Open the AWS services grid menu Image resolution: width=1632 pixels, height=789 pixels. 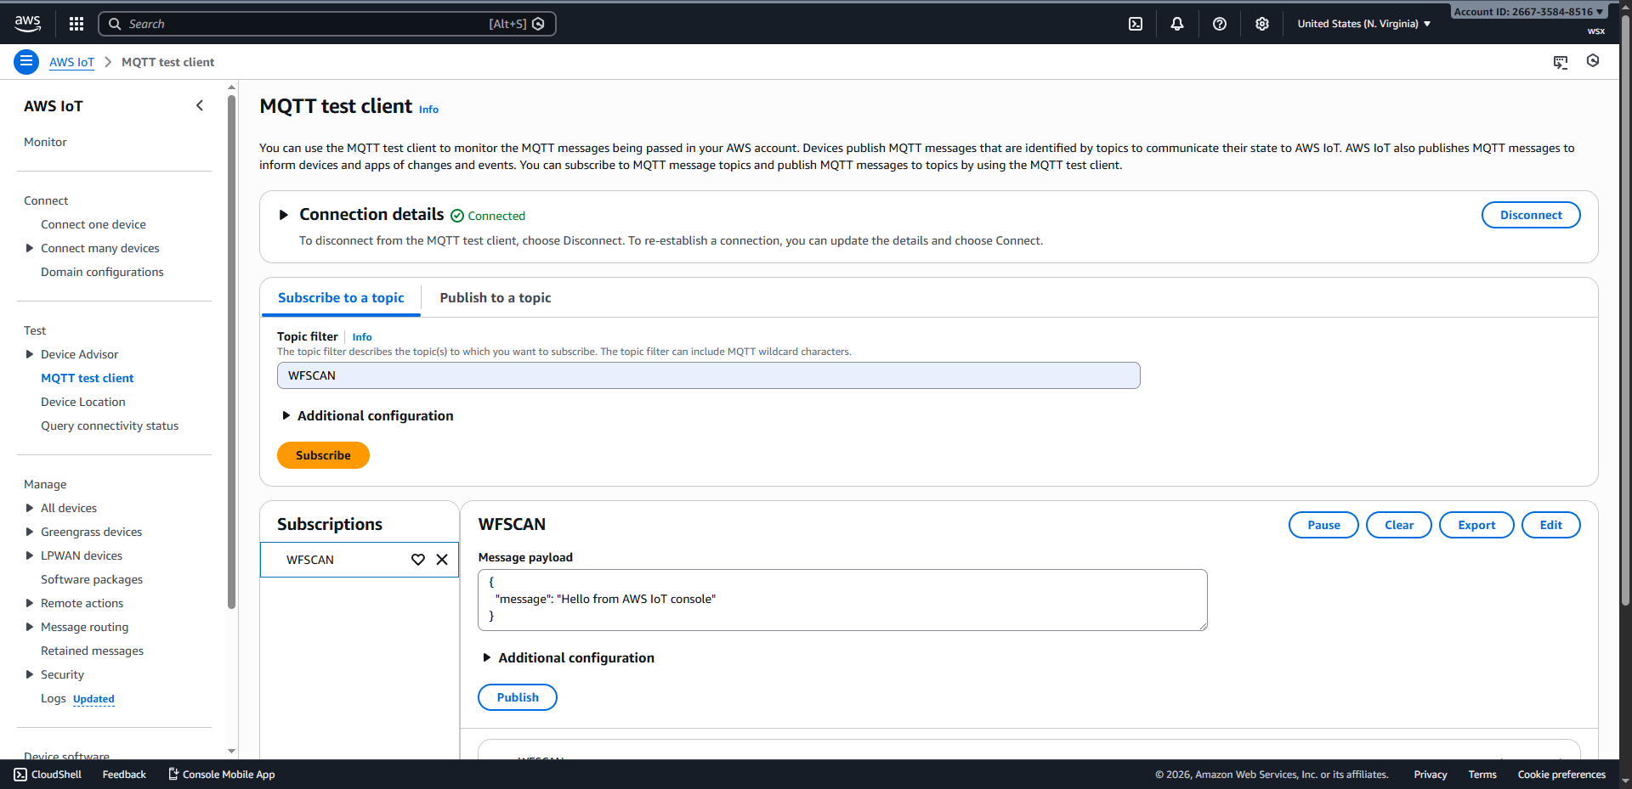76,24
